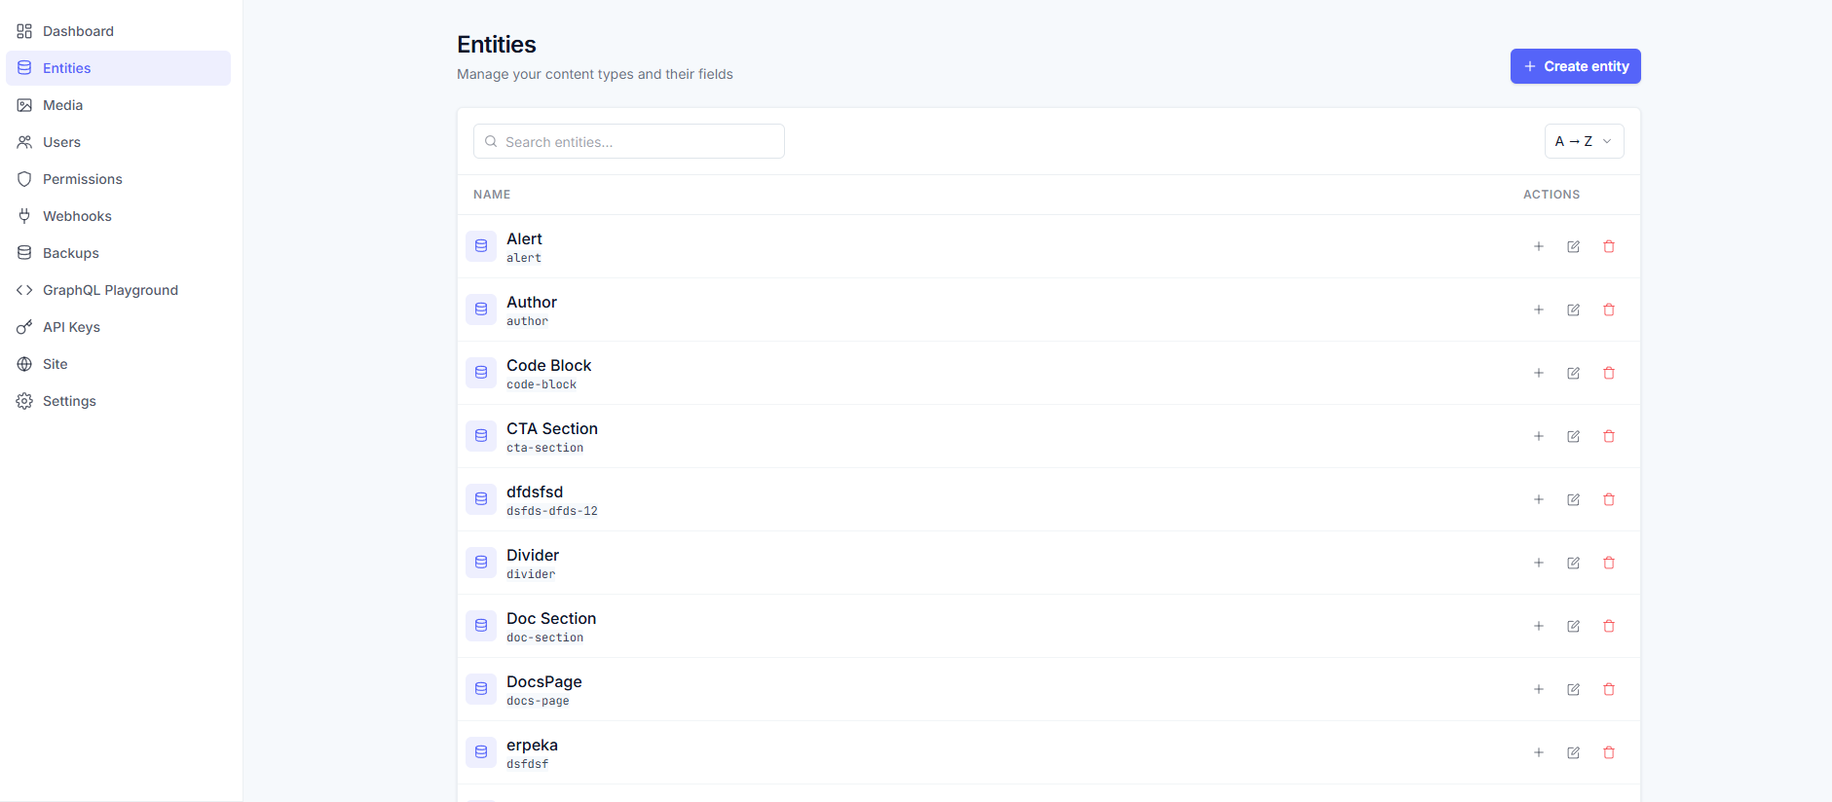Screen dimensions: 1832x802
Task: Delete the Alert entity with trash icon
Action: coord(1609,246)
